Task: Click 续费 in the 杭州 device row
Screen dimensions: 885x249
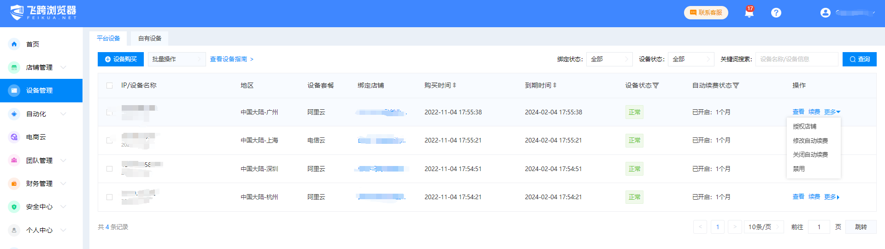Action: tap(814, 197)
